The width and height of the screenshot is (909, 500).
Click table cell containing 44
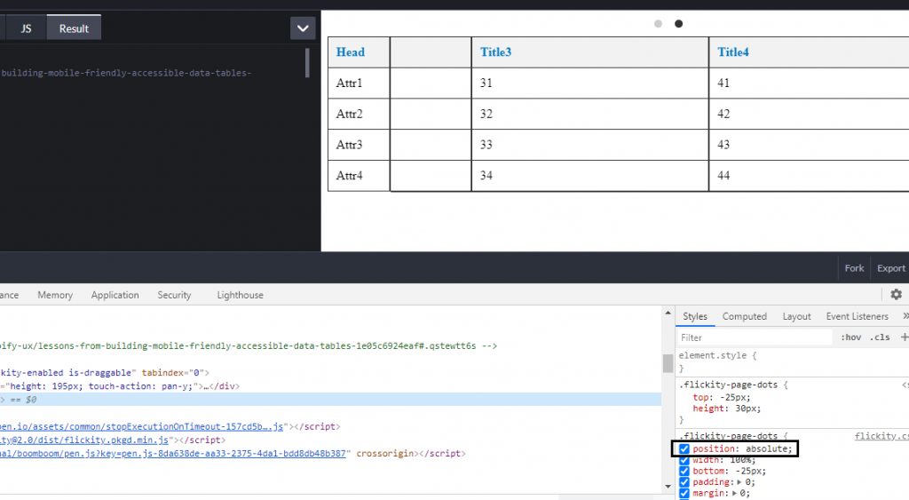click(810, 175)
